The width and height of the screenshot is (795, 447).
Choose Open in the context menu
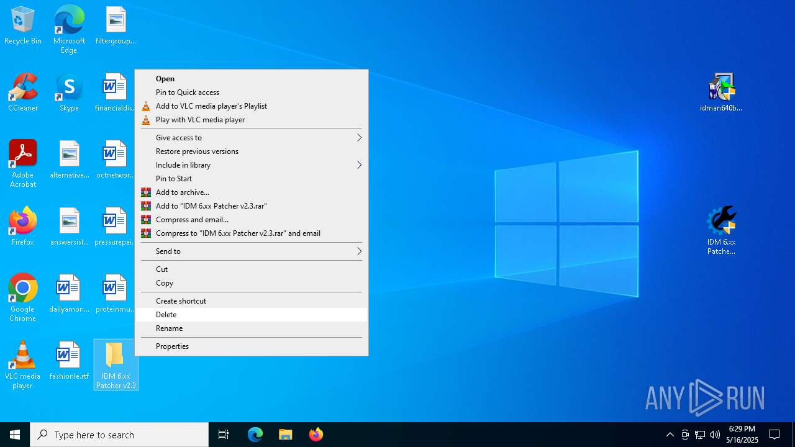[x=252, y=79]
